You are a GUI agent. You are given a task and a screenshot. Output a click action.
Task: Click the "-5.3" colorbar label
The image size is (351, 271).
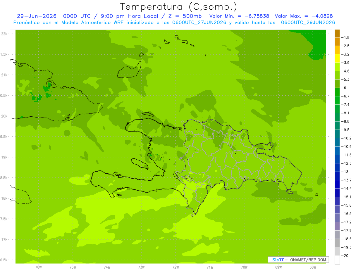[x=345, y=79]
